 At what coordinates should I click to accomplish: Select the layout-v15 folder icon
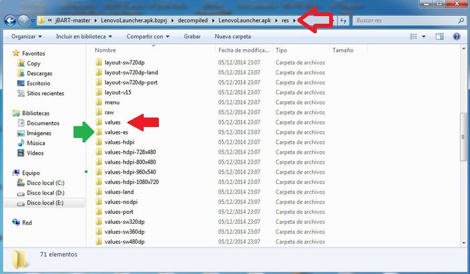(99, 92)
